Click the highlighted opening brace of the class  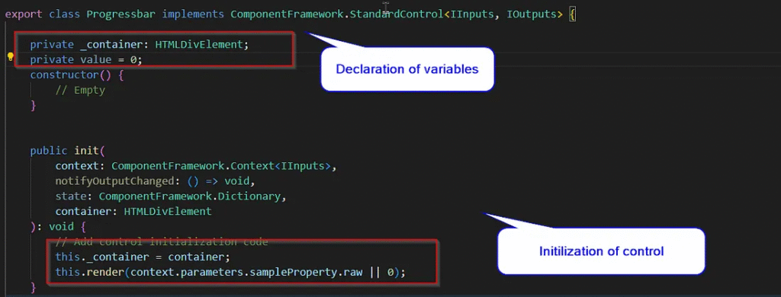[x=572, y=14]
